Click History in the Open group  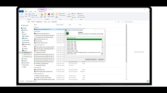point(74,17)
